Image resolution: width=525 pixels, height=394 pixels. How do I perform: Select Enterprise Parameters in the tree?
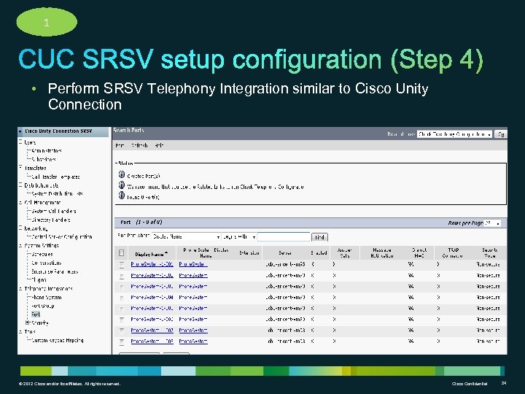click(55, 271)
